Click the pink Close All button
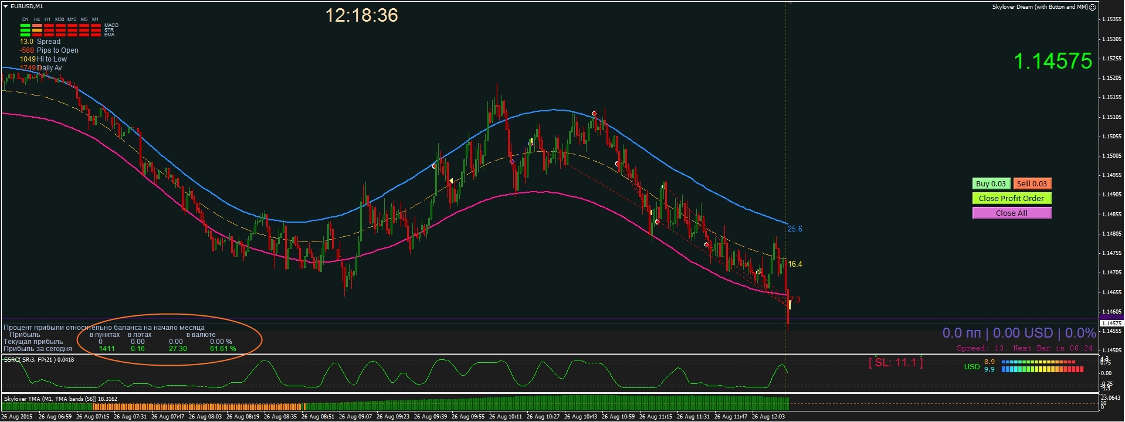The width and height of the screenshot is (1125, 422). point(1012,213)
